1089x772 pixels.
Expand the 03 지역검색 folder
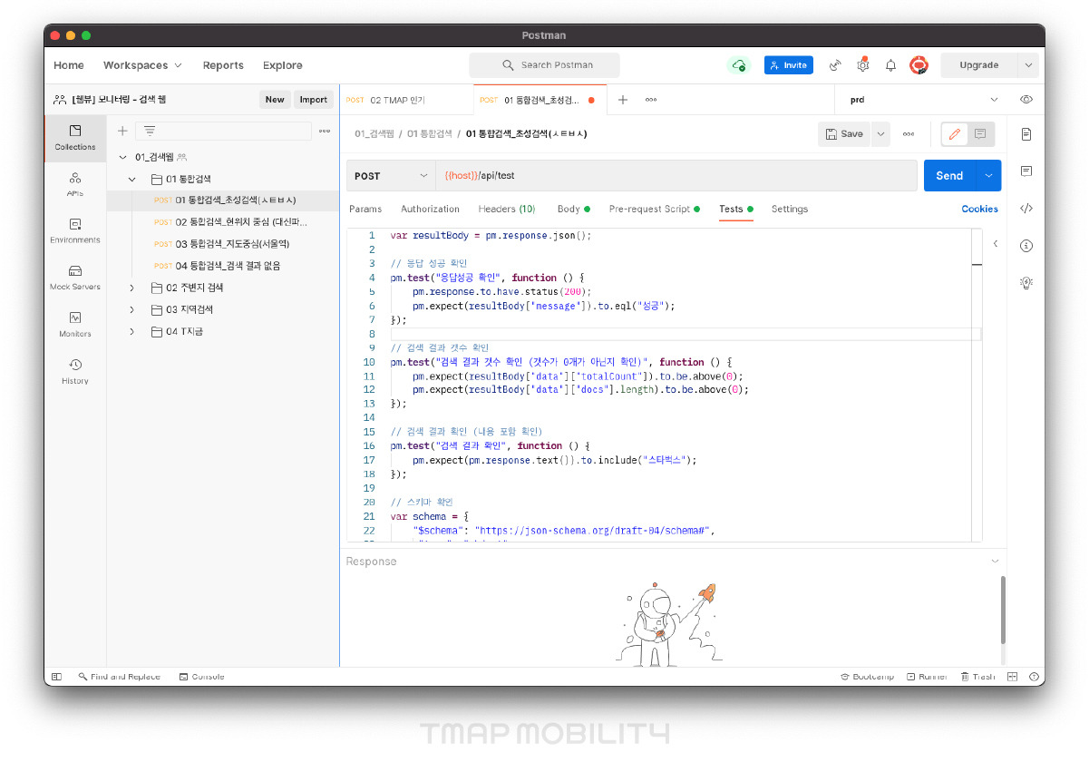pos(132,309)
